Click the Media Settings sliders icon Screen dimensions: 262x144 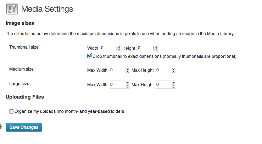(x=12, y=9)
